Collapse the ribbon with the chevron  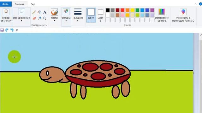pos(196,4)
